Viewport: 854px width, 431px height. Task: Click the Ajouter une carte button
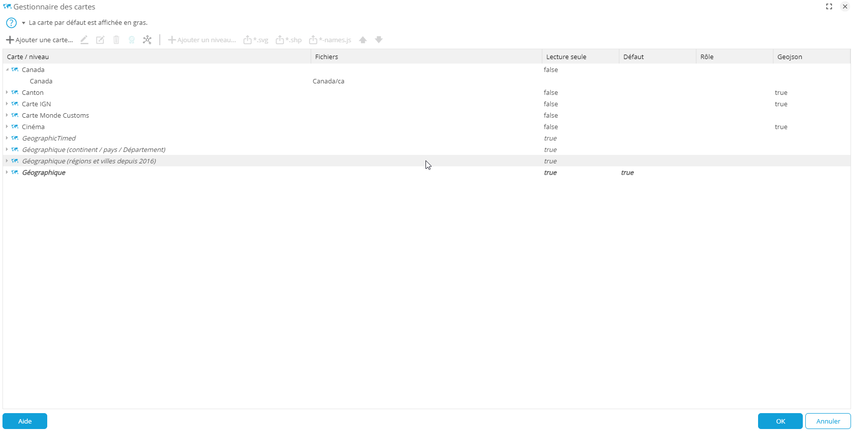pos(39,40)
